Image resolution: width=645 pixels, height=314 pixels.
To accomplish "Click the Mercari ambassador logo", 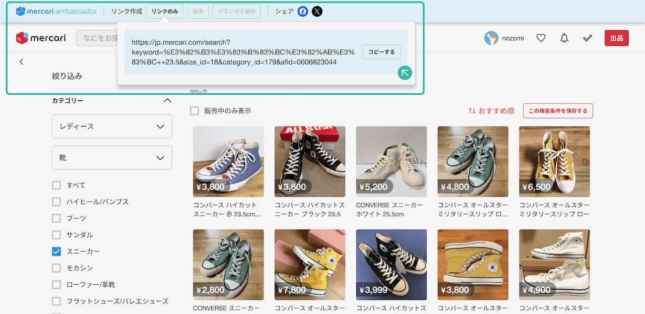I will coord(56,11).
